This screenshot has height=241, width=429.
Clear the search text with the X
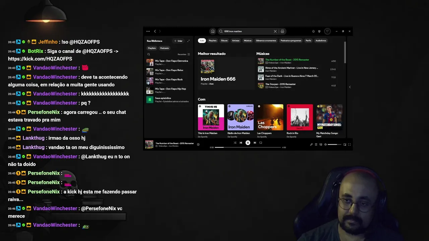pyautogui.click(x=275, y=31)
